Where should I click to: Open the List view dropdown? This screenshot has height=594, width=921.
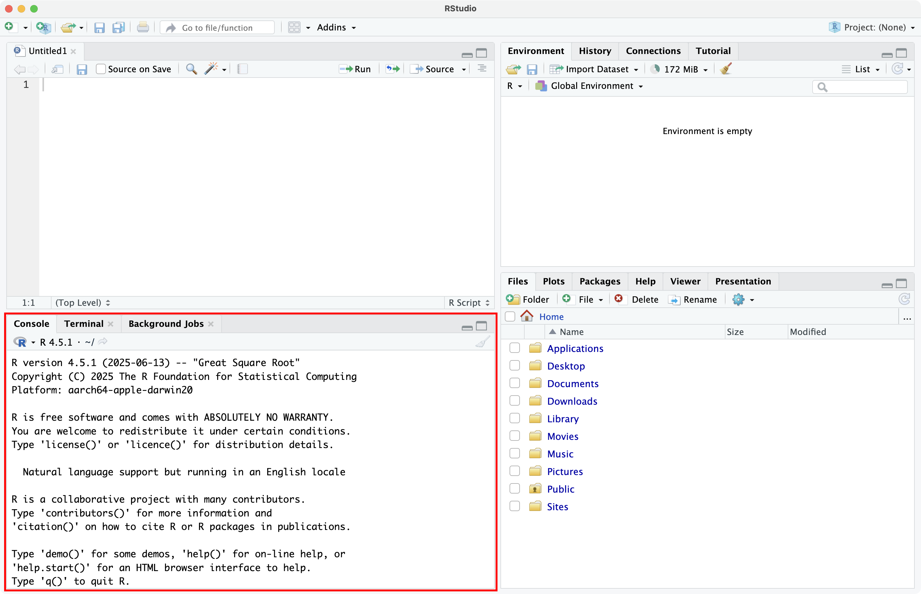tap(861, 69)
